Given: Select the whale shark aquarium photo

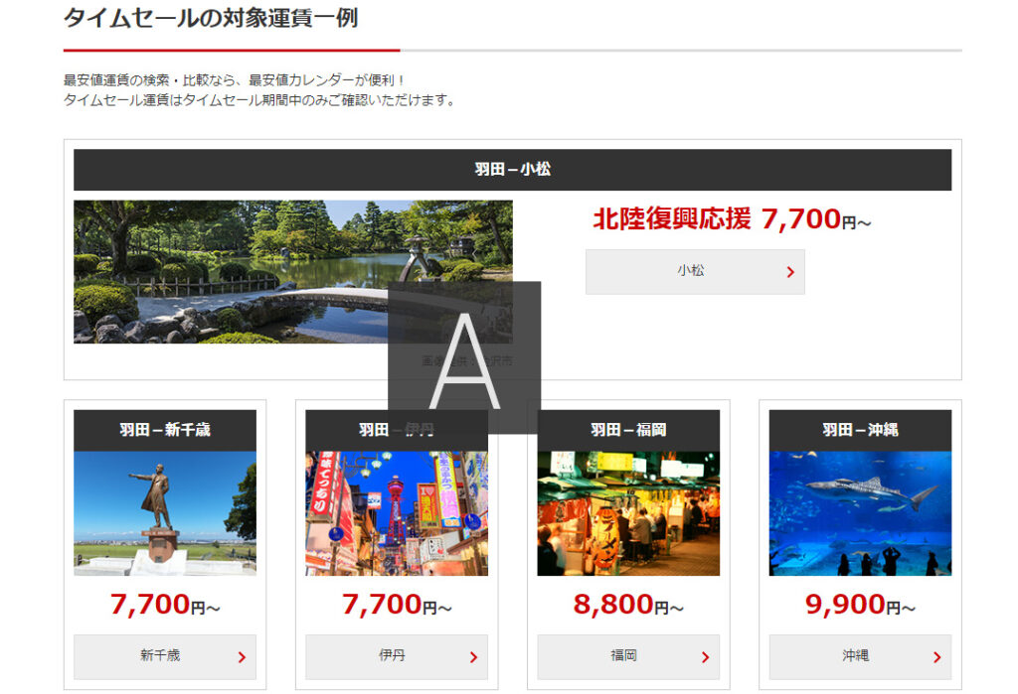Looking at the screenshot, I should click(860, 513).
